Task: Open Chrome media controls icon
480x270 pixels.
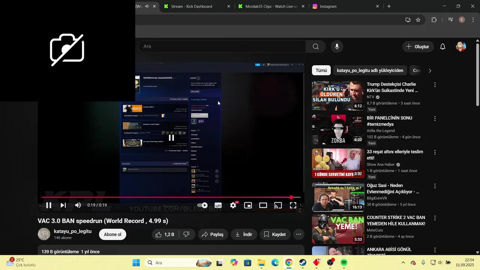Action: [x=451, y=20]
